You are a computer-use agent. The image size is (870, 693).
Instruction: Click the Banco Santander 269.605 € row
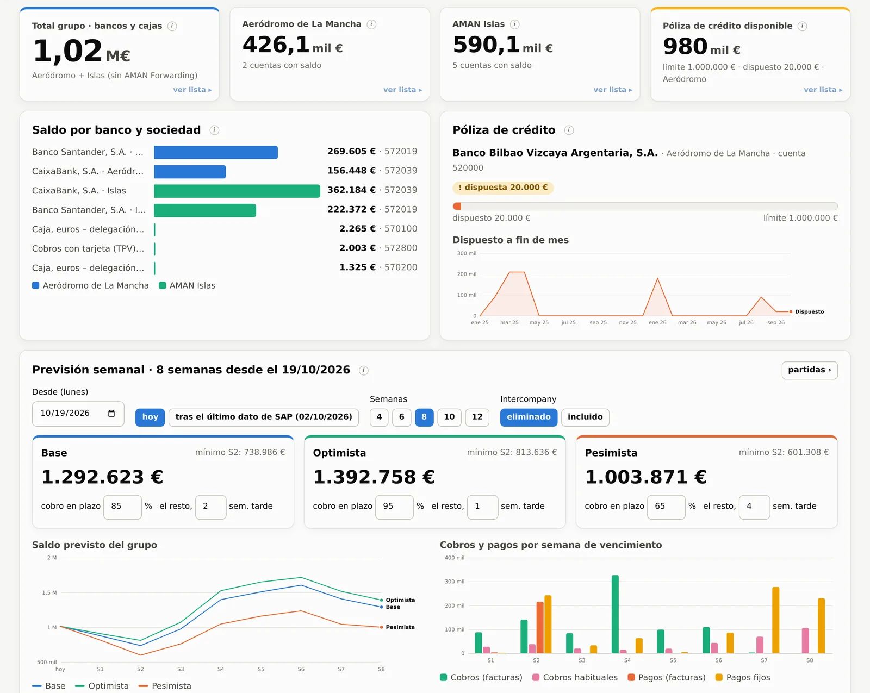click(x=225, y=152)
